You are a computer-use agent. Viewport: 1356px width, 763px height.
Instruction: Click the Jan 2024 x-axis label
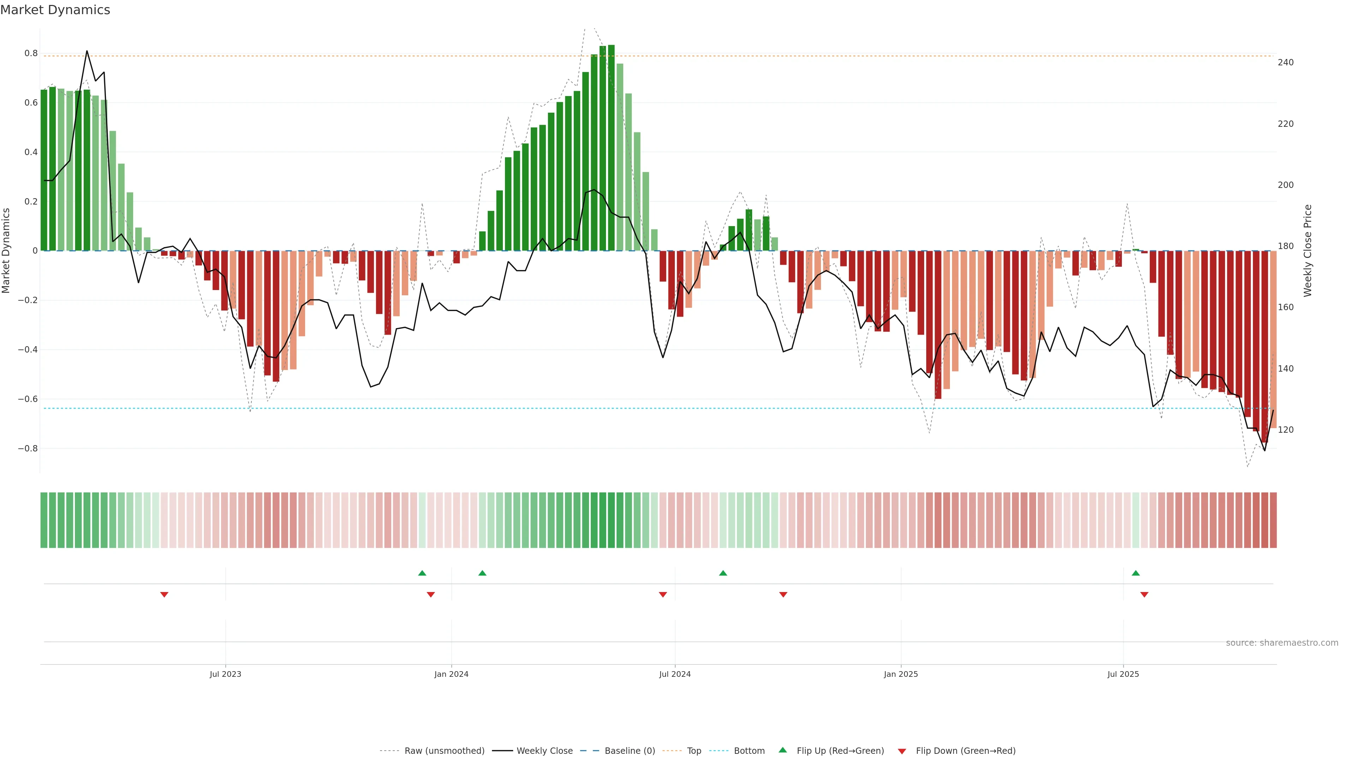coord(451,674)
